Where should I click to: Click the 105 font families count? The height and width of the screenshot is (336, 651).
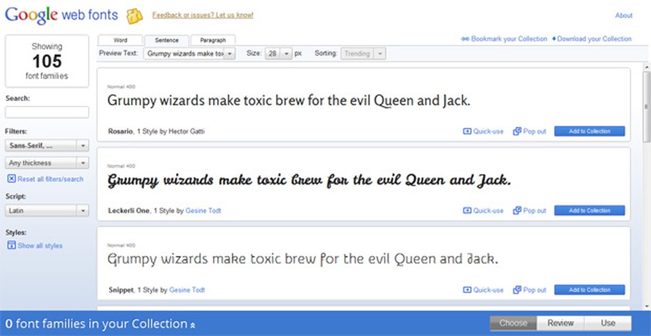coord(47,61)
